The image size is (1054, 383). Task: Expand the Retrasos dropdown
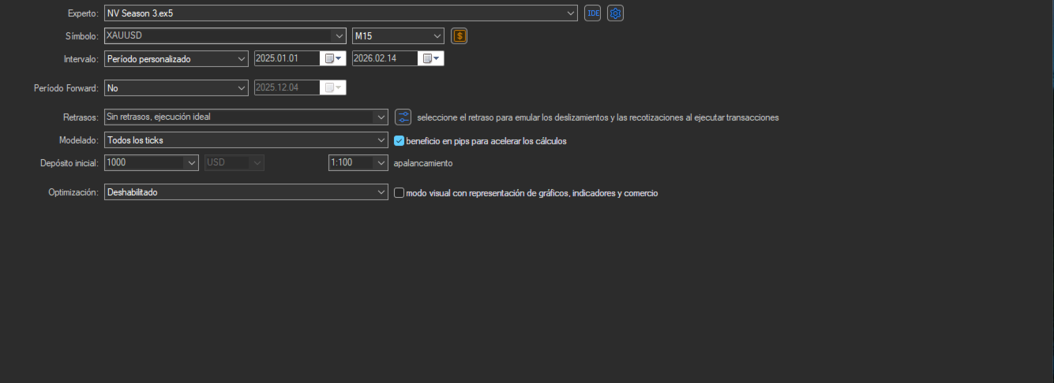tap(381, 117)
